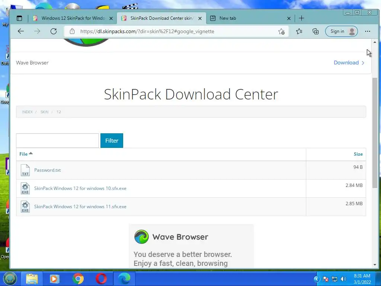
Task: Close the SkinPack Download Center tab
Action: pyautogui.click(x=200, y=18)
